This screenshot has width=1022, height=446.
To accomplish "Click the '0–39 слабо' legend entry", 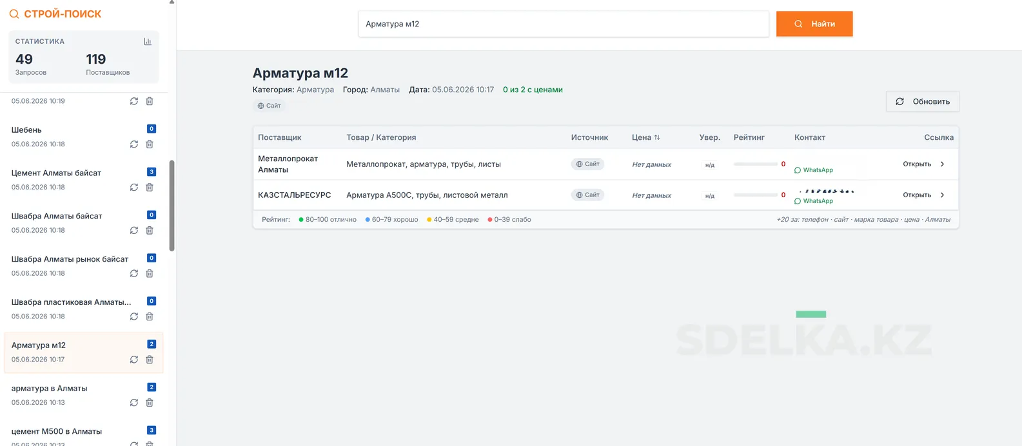I will click(509, 220).
